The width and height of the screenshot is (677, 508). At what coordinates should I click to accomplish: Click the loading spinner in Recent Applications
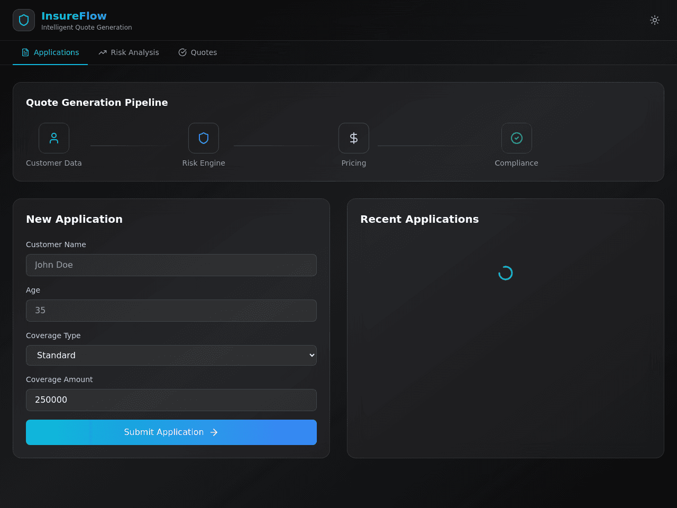tap(506, 273)
